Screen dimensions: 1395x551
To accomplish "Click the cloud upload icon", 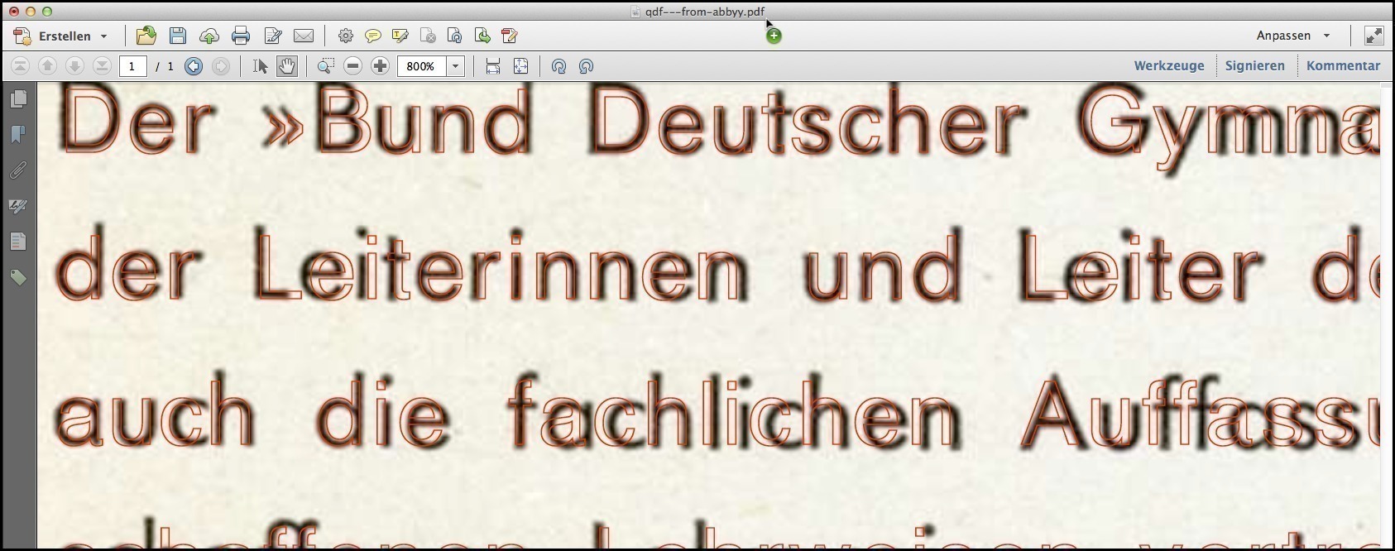I will click(x=209, y=36).
